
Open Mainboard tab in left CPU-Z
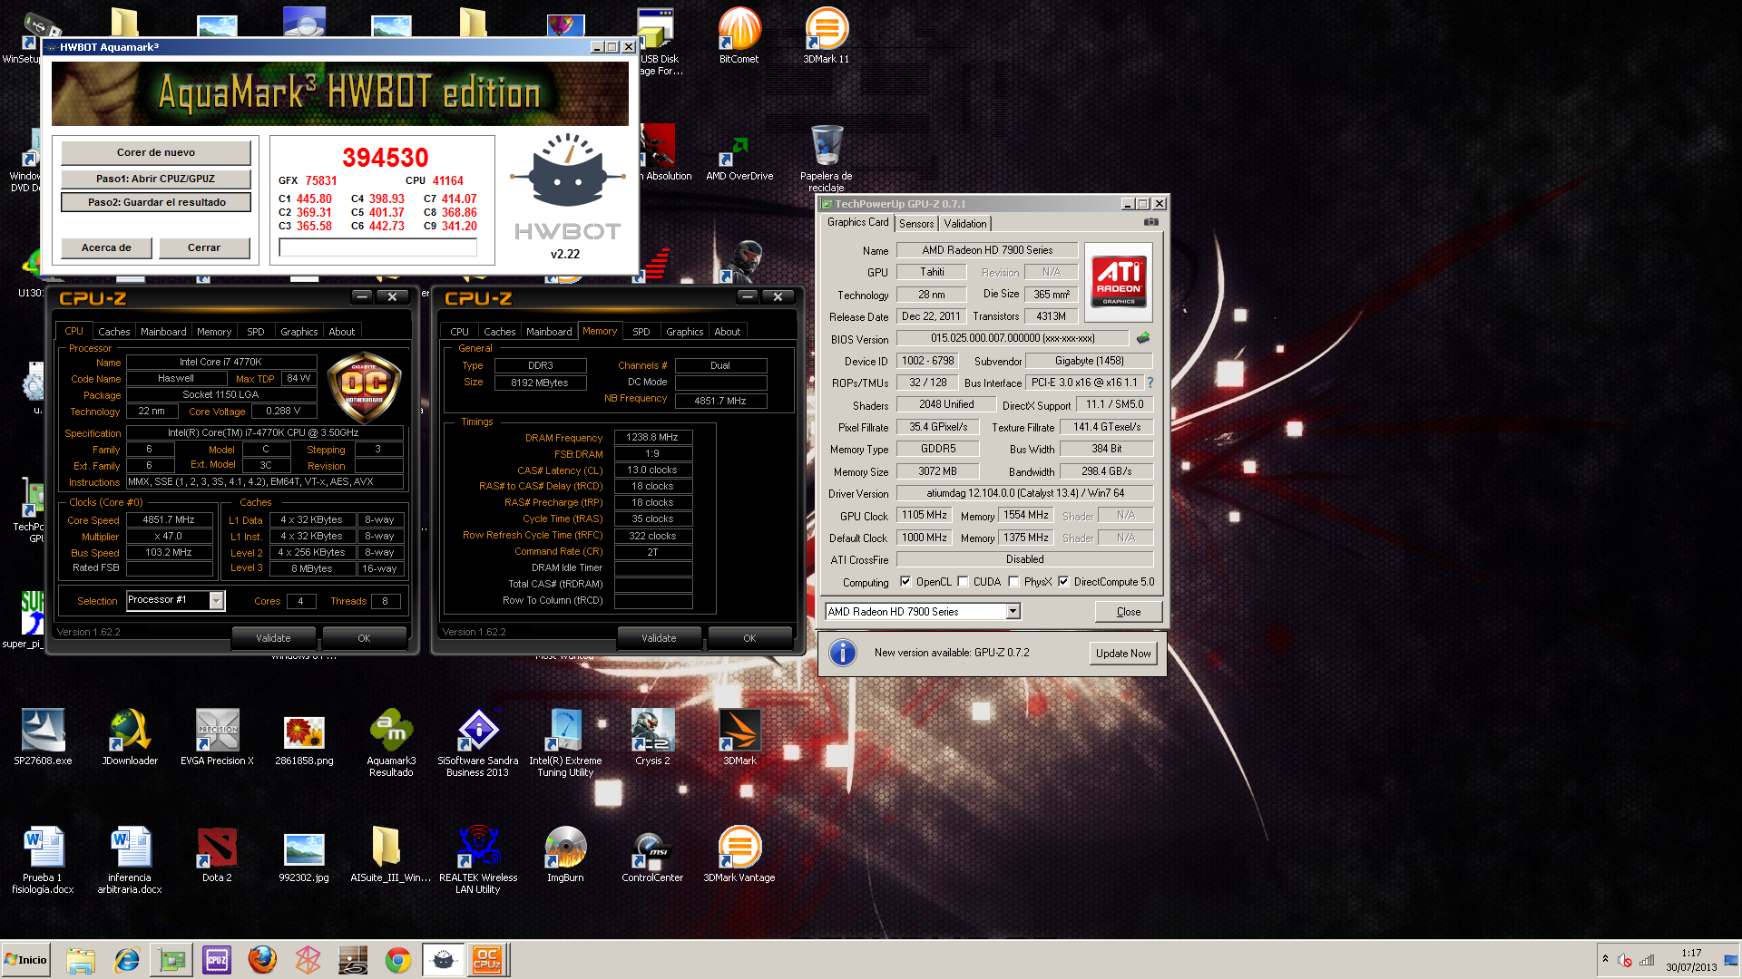tap(163, 332)
